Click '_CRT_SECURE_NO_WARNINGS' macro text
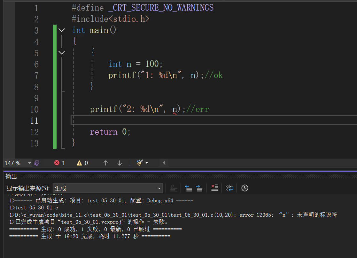This screenshot has height=258, width=357. (161, 8)
